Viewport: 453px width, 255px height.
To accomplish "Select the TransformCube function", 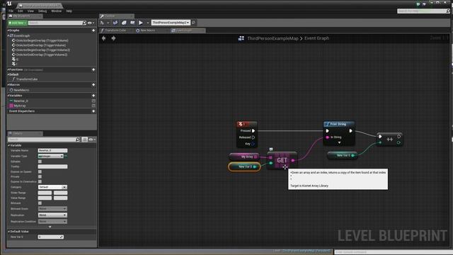I will tap(25, 79).
